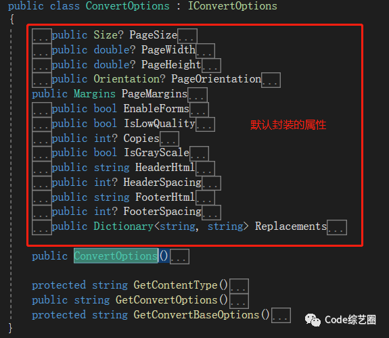389x338 pixels.
Task: Expand collapsed body after HeaderSpacing property
Action: (x=211, y=183)
